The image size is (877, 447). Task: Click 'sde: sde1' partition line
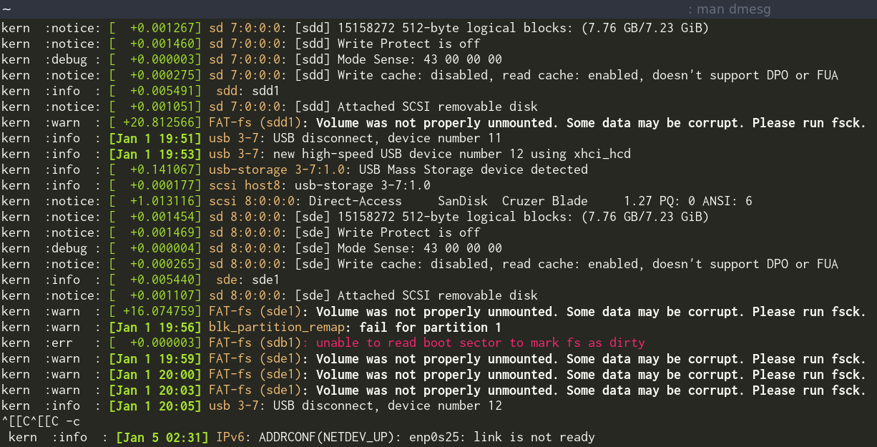point(248,280)
